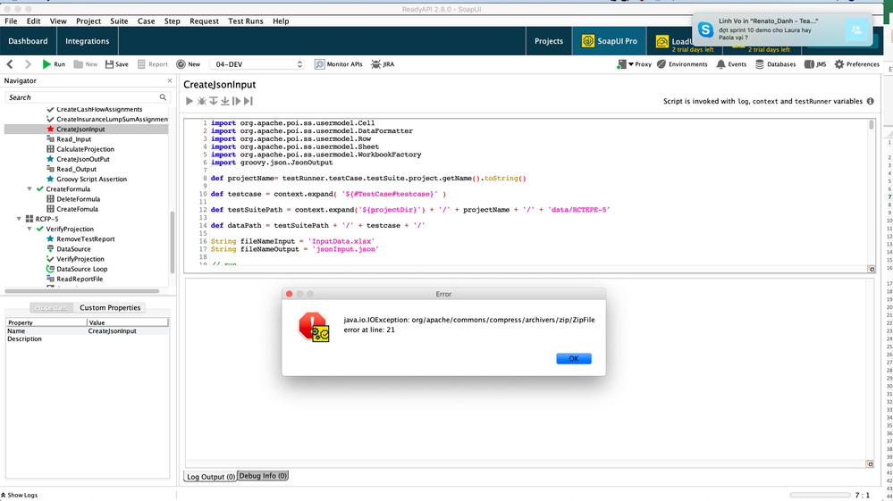
Task: Open Preferences gear icon
Action: (x=838, y=64)
